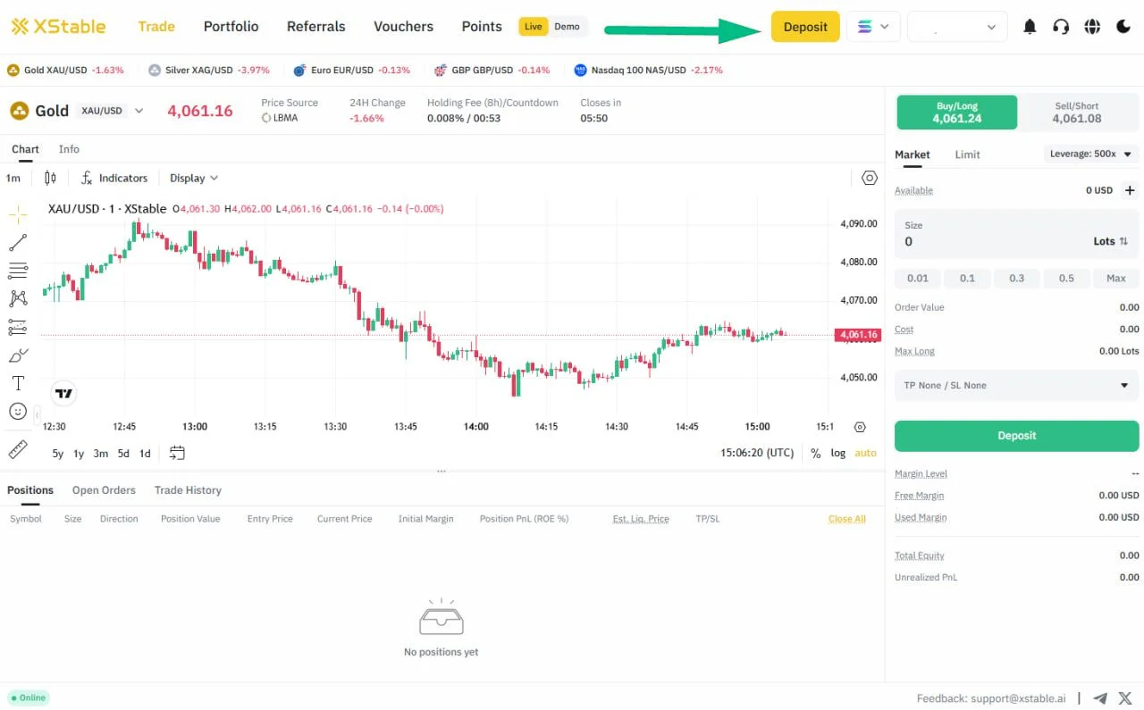The image size is (1144, 710).
Task: Toggle log scale on chart
Action: [x=837, y=453]
